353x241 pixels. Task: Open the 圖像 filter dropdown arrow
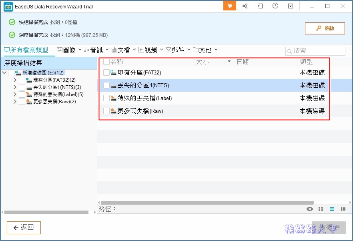[x=80, y=50]
